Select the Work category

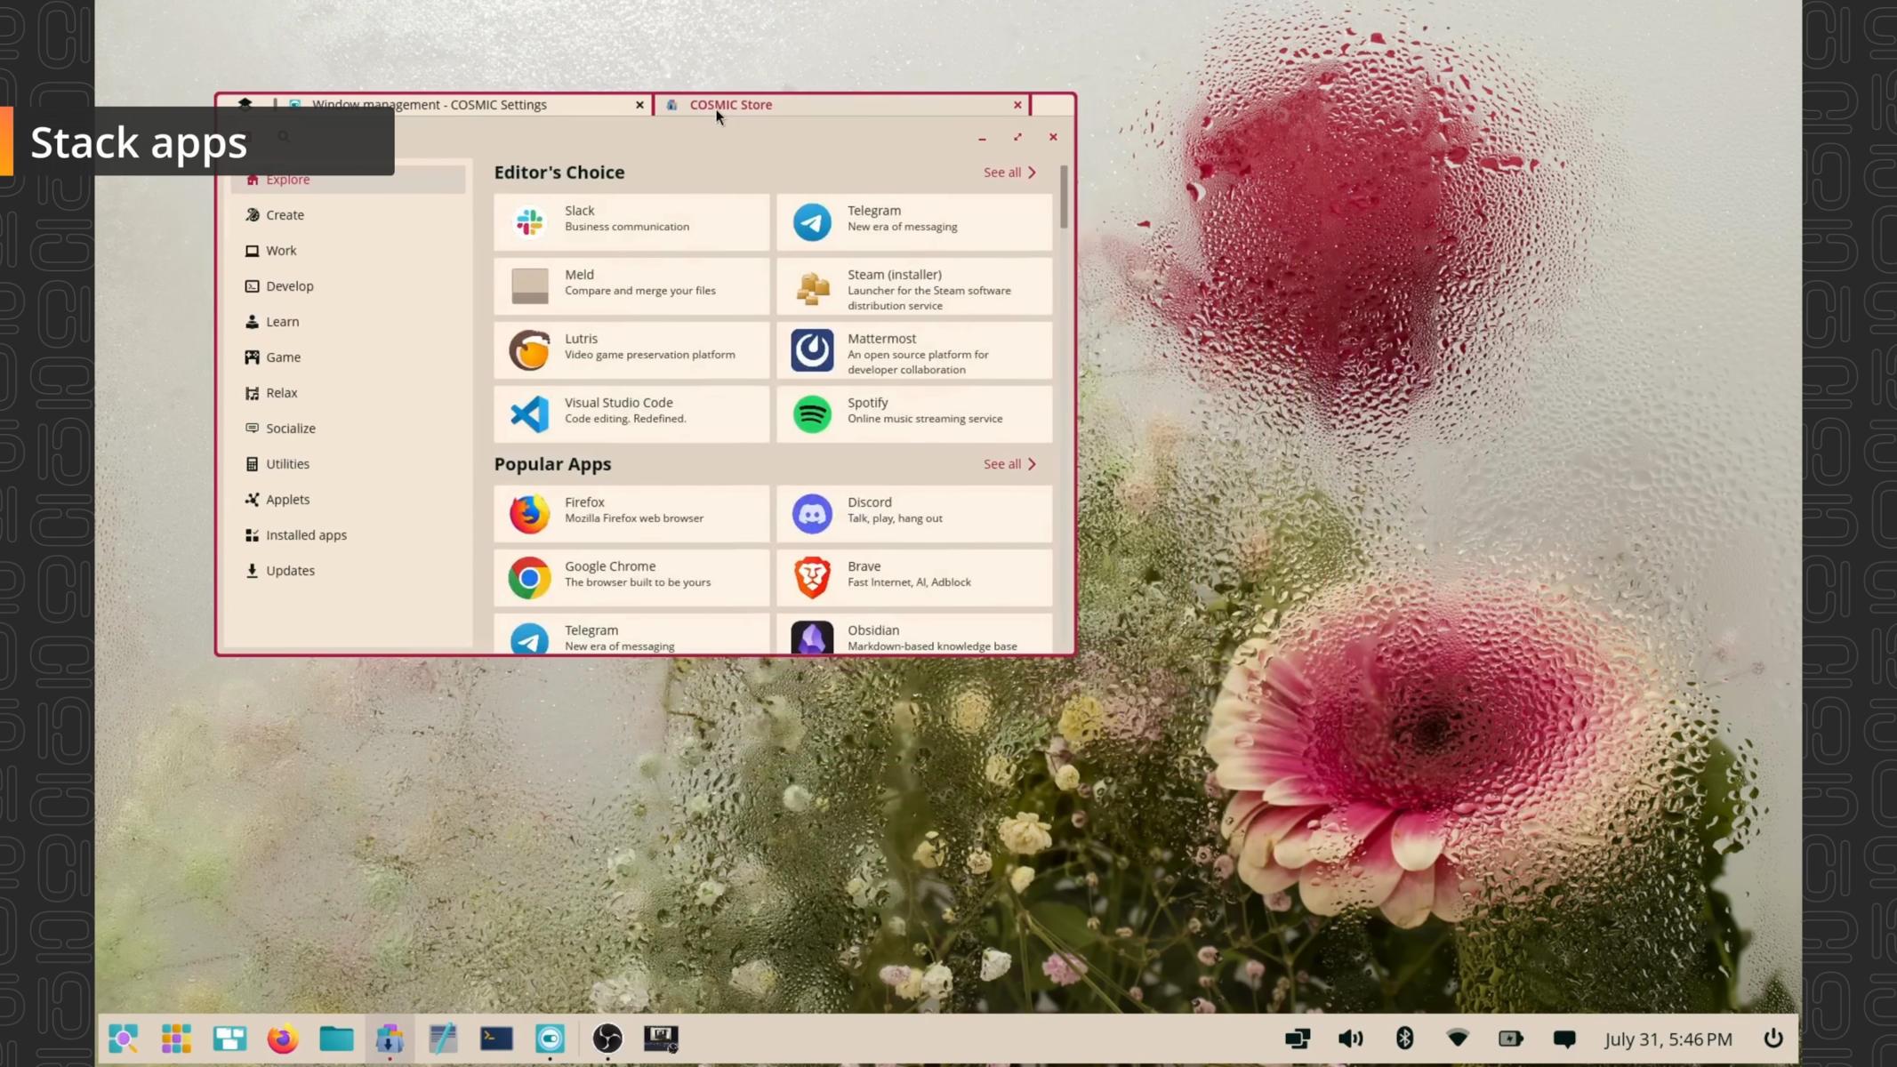(348, 250)
